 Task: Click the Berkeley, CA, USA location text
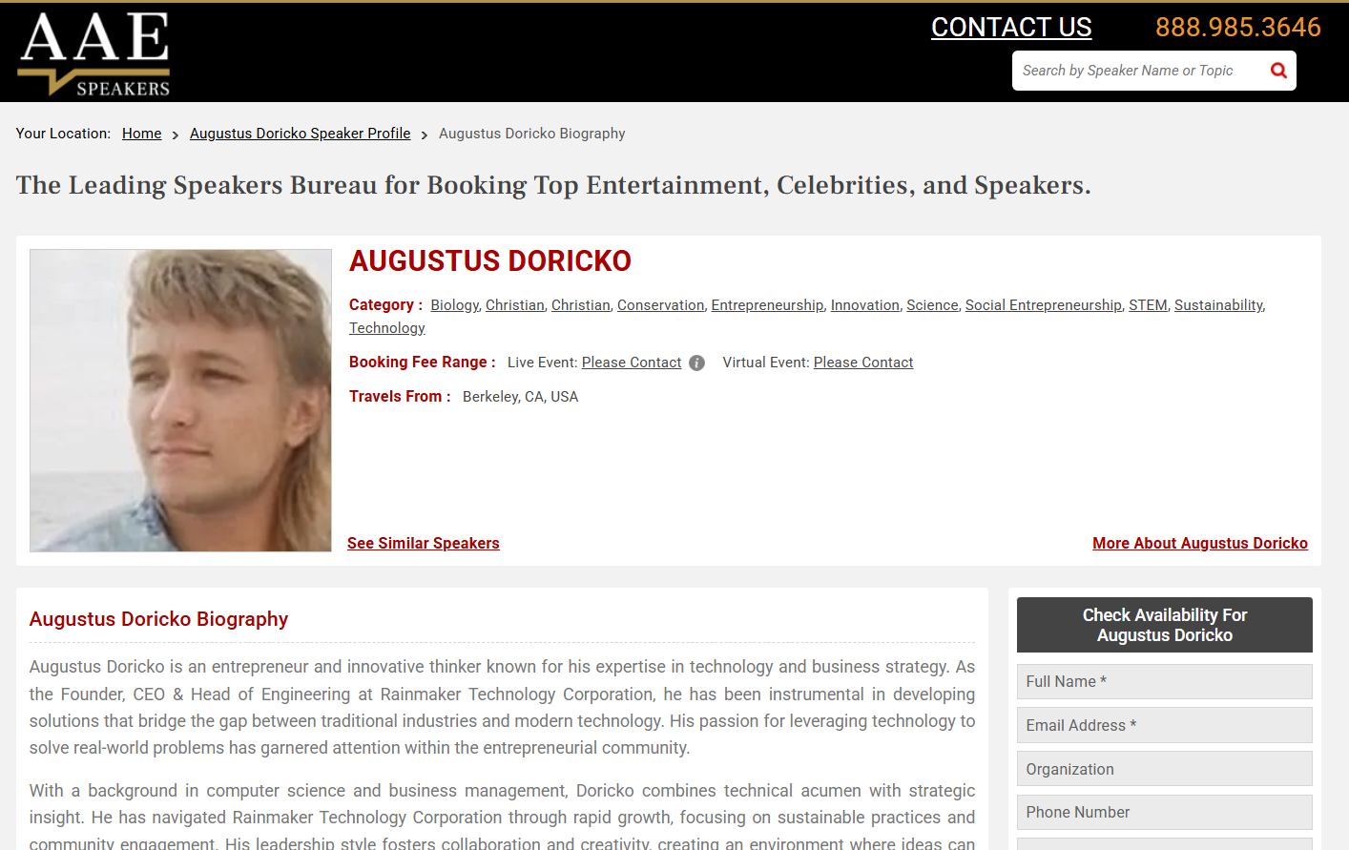(520, 397)
